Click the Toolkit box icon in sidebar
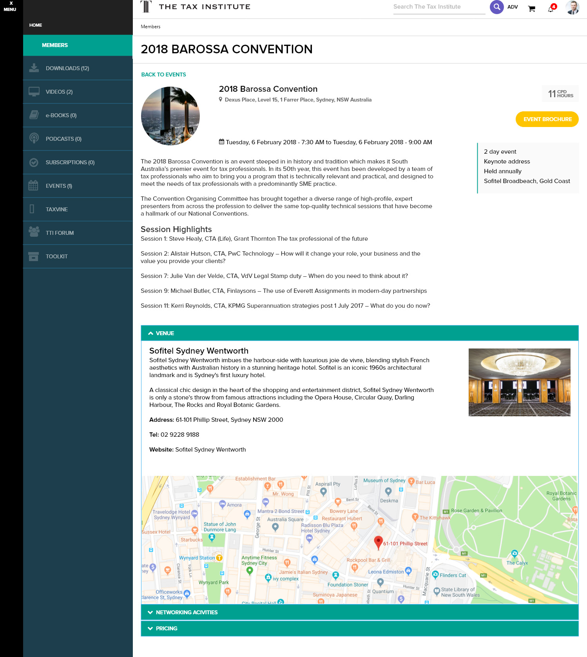This screenshot has height=657, width=587. tap(34, 256)
